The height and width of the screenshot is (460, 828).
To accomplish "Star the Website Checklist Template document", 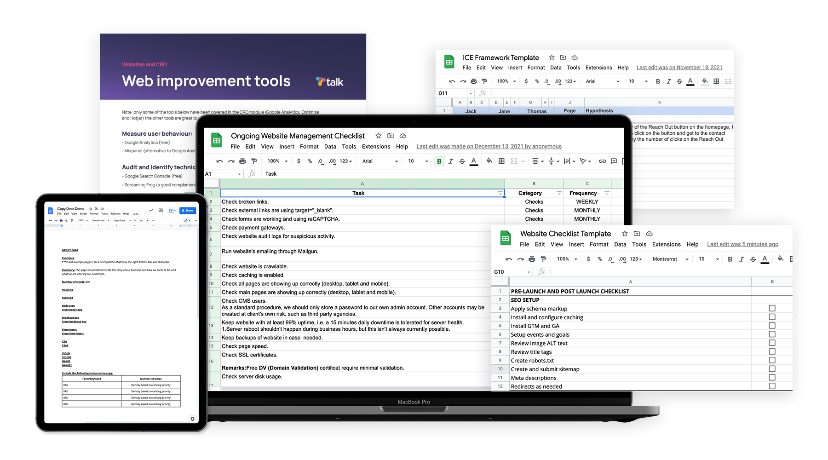I will (625, 234).
